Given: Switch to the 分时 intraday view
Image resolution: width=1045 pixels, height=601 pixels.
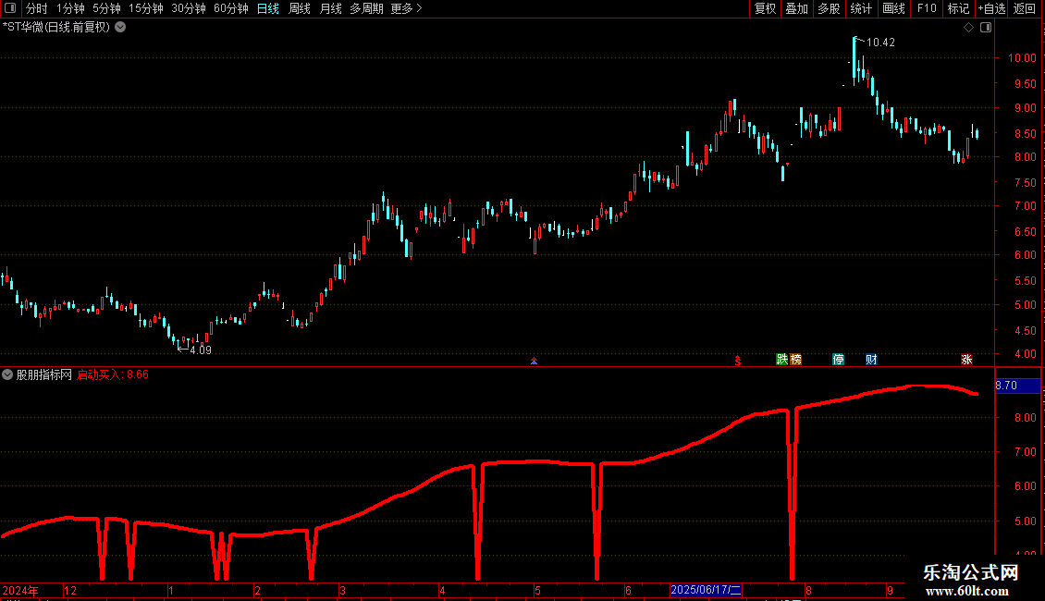Looking at the screenshot, I should pyautogui.click(x=37, y=8).
